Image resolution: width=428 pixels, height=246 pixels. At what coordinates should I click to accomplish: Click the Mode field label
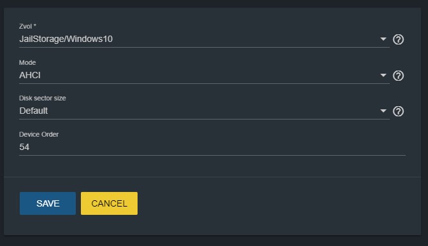(27, 62)
